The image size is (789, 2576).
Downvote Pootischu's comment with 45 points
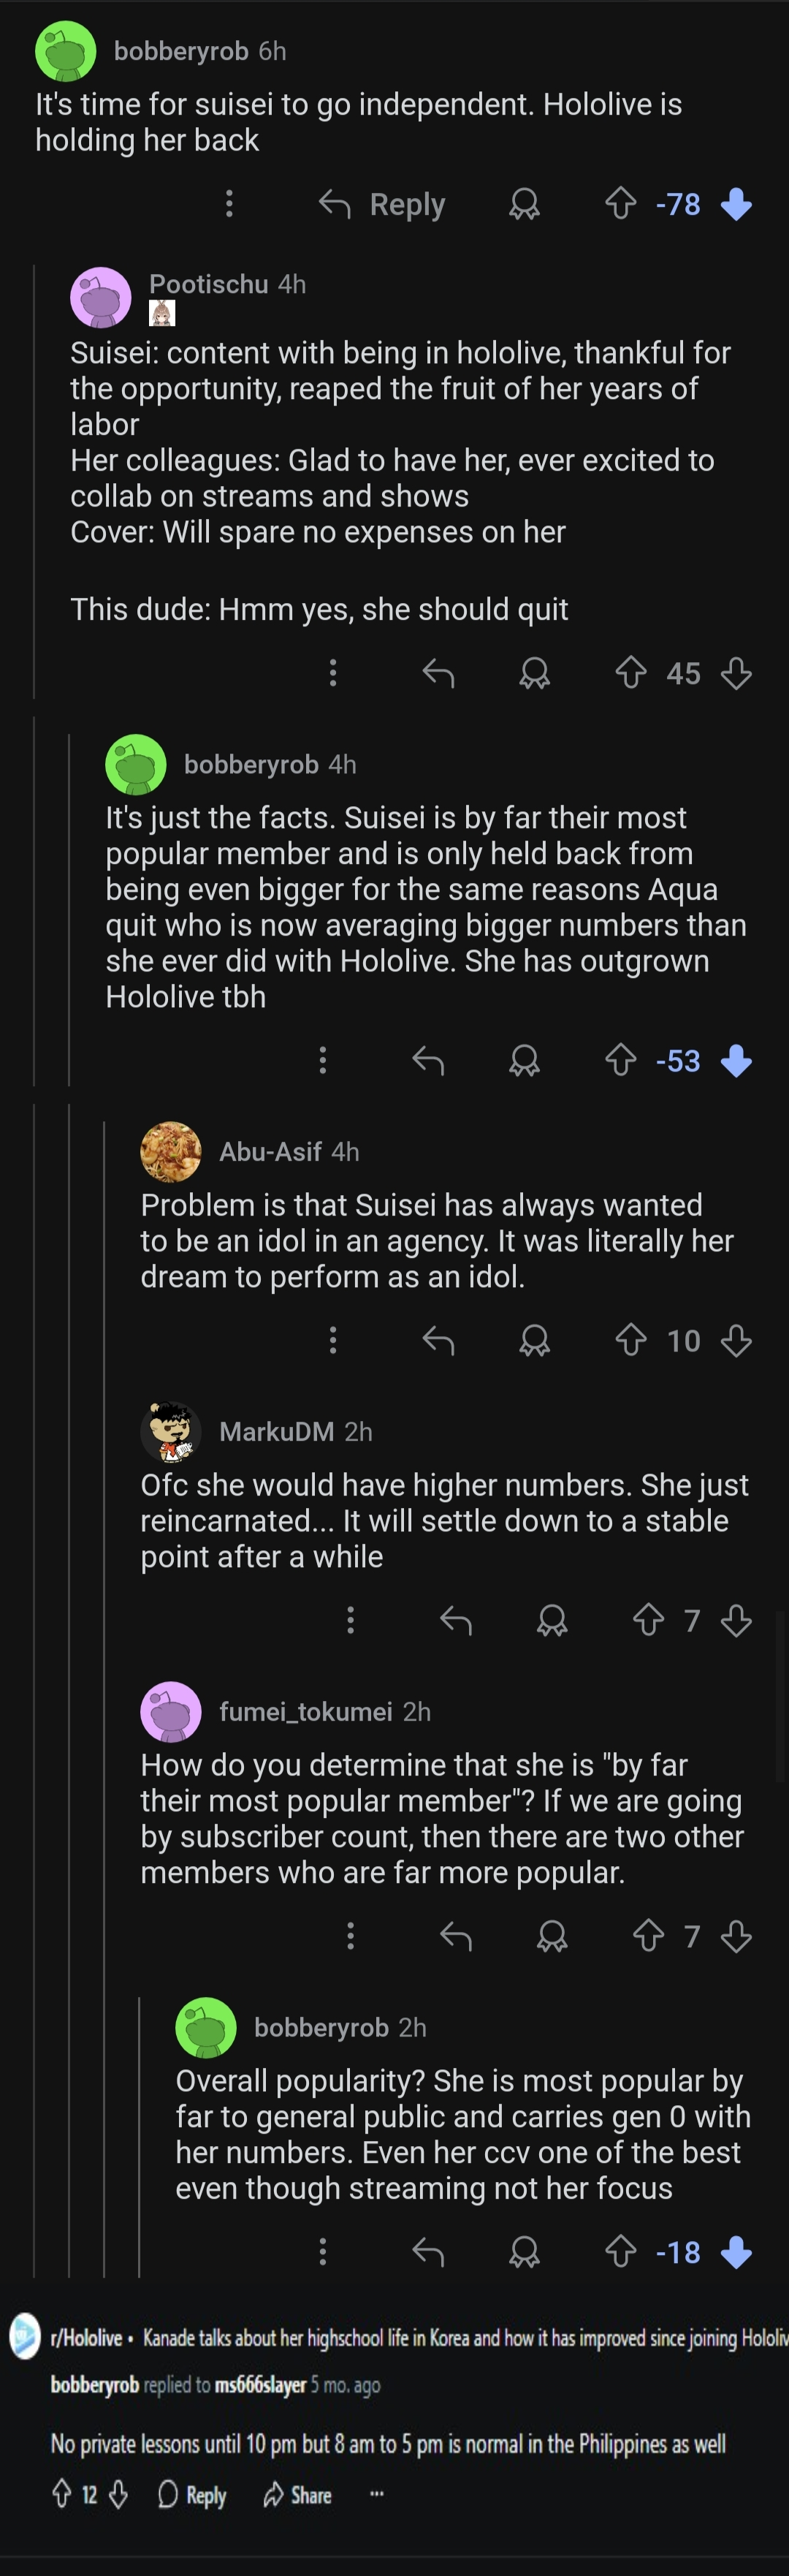pyautogui.click(x=736, y=673)
